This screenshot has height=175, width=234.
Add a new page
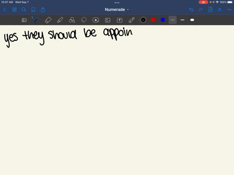[210, 10]
